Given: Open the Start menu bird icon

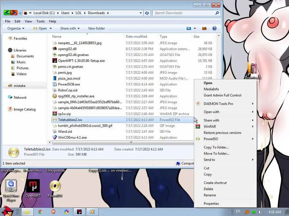Looking at the screenshot, I should coord(7,211).
